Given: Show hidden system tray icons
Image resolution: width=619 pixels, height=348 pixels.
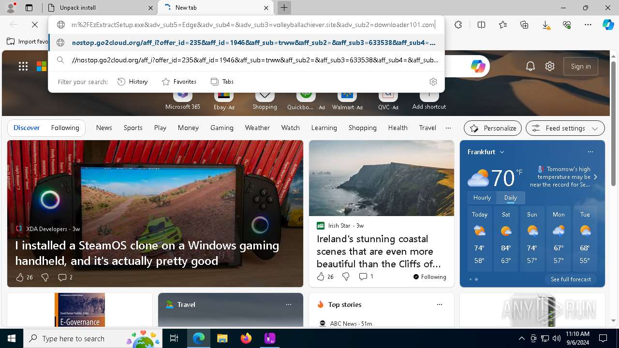Looking at the screenshot, I should (x=521, y=338).
